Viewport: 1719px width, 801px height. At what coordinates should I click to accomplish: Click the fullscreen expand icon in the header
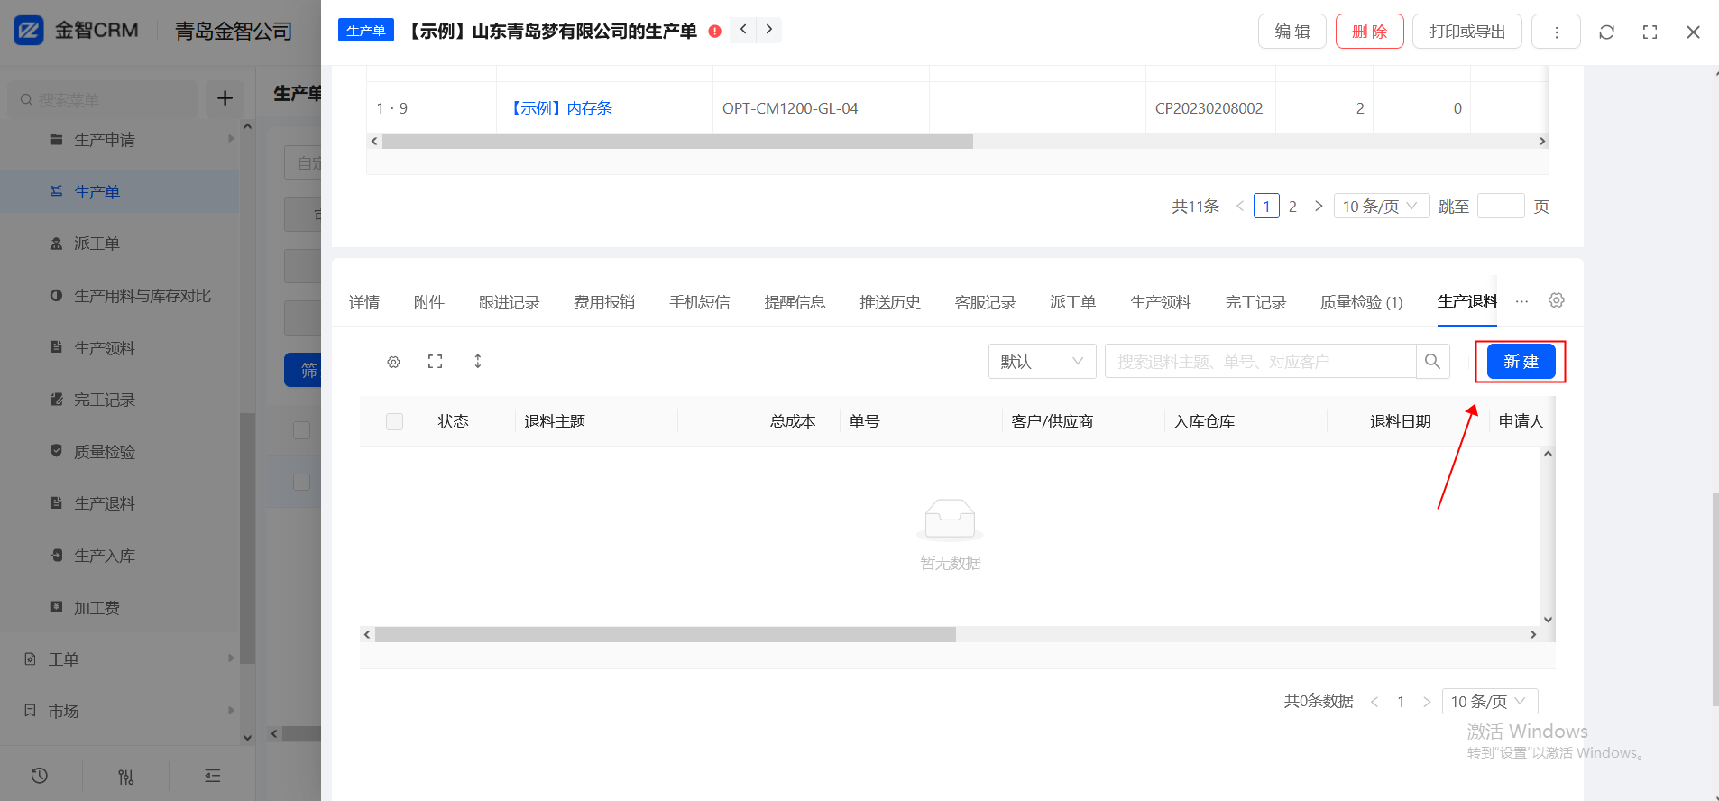click(1650, 32)
